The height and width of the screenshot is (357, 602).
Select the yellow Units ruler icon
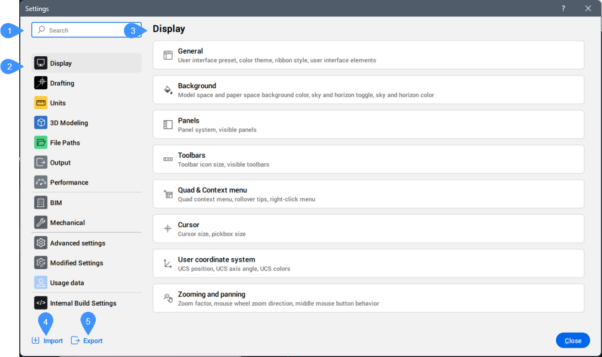(41, 103)
